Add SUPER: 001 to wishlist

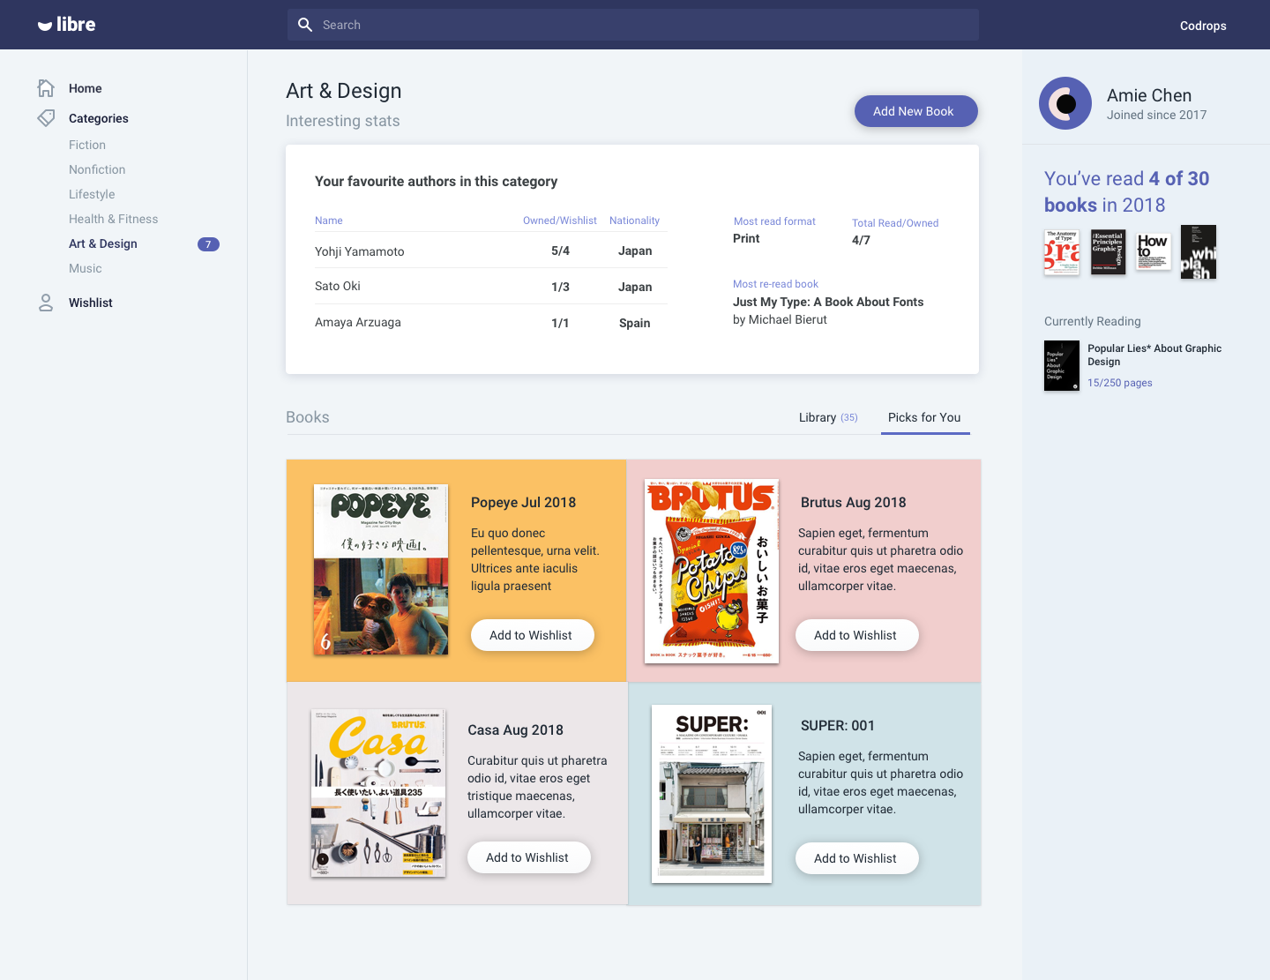point(856,858)
